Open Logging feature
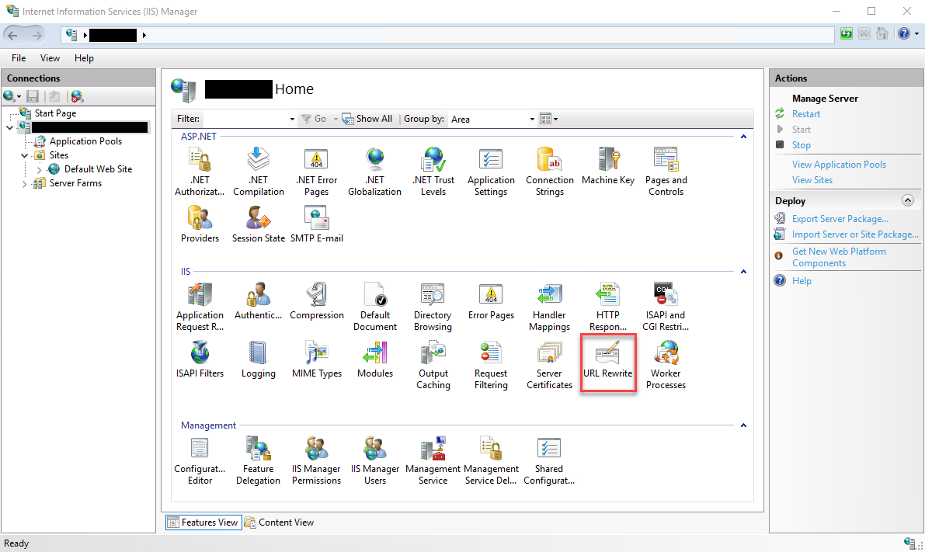The height and width of the screenshot is (552, 925). 259,359
